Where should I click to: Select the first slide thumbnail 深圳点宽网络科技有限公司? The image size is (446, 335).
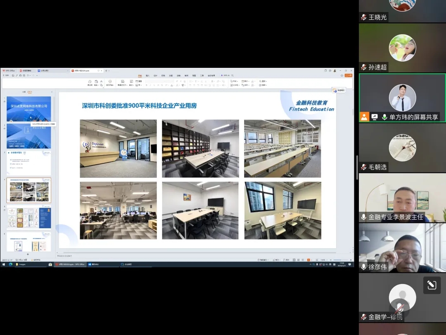[29, 109]
